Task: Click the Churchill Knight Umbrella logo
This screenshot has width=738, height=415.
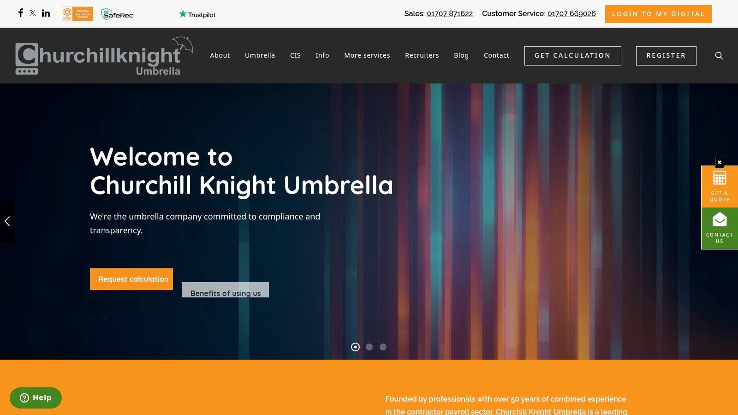Action: (104, 56)
